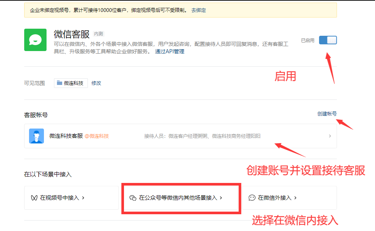Click the orange @微连科技 label
Viewport: 375px width, 231px height.
click(x=97, y=136)
